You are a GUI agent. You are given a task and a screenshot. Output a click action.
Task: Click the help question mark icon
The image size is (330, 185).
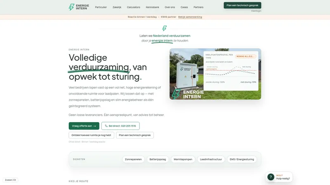[x=271, y=177]
